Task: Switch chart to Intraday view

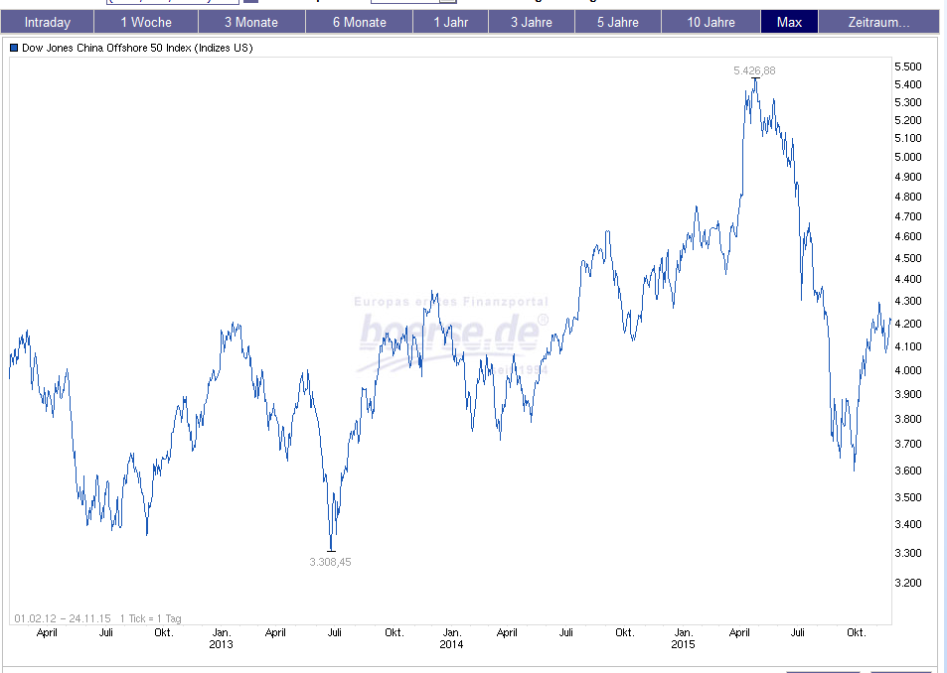Action: (47, 22)
